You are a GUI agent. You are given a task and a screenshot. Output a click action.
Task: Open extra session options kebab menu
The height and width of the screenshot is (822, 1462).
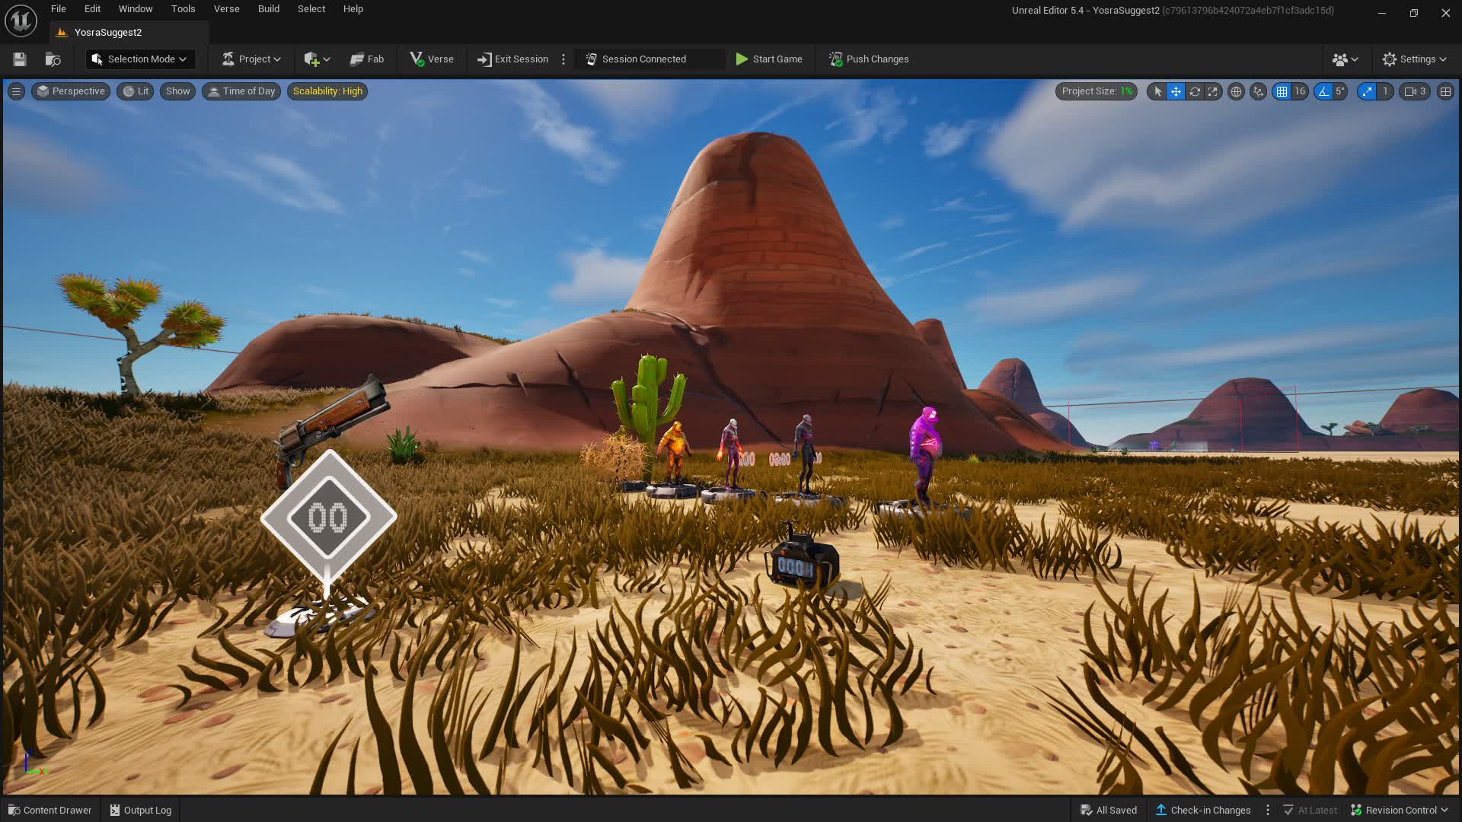tap(563, 59)
